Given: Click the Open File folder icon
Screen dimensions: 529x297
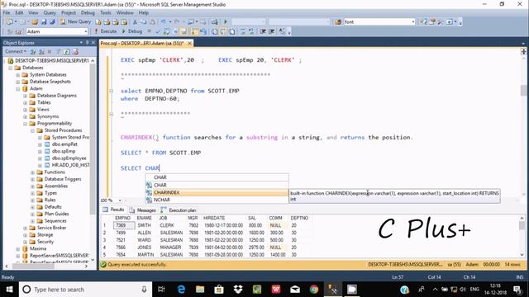Looking at the screenshot, I should [35, 22].
